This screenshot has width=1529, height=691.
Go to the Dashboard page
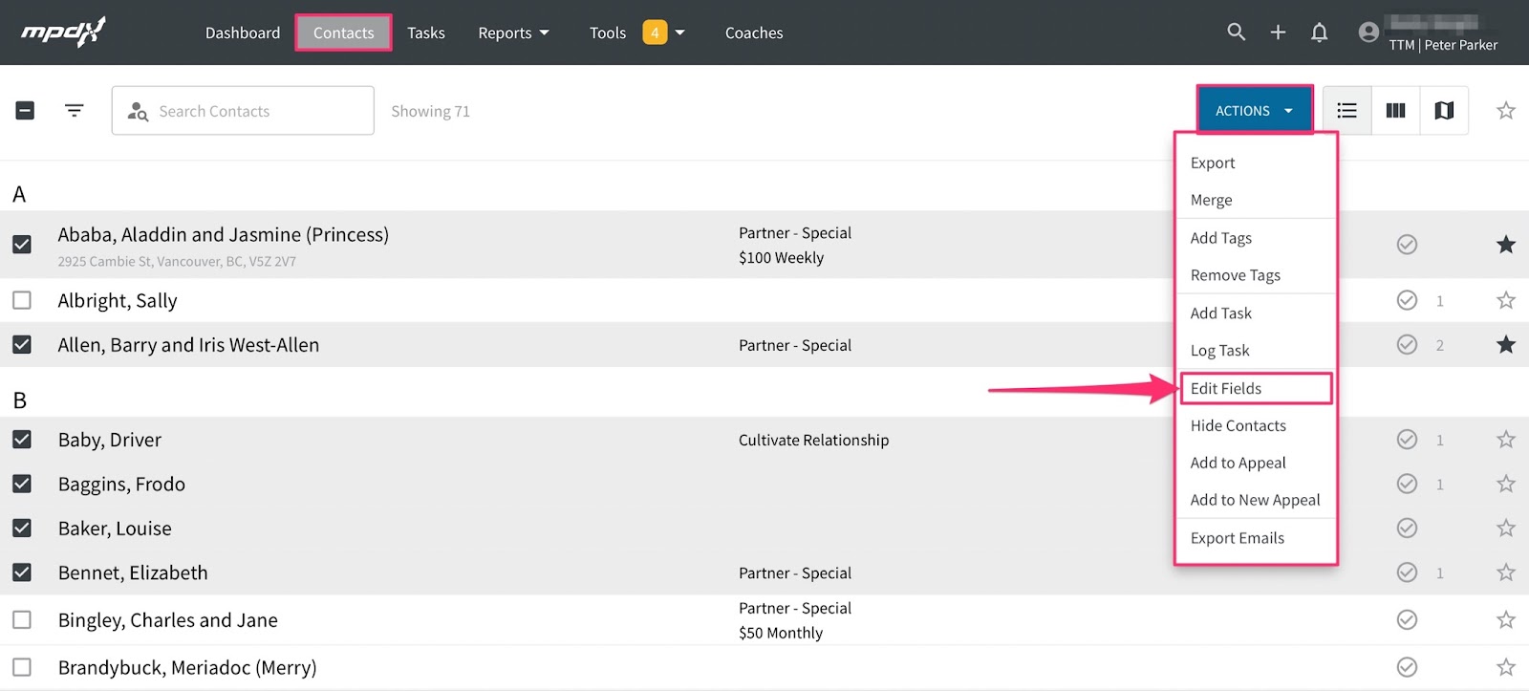coord(243,32)
